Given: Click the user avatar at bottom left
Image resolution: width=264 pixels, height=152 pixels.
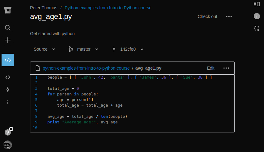Looking at the screenshot, I should click(x=8, y=145).
